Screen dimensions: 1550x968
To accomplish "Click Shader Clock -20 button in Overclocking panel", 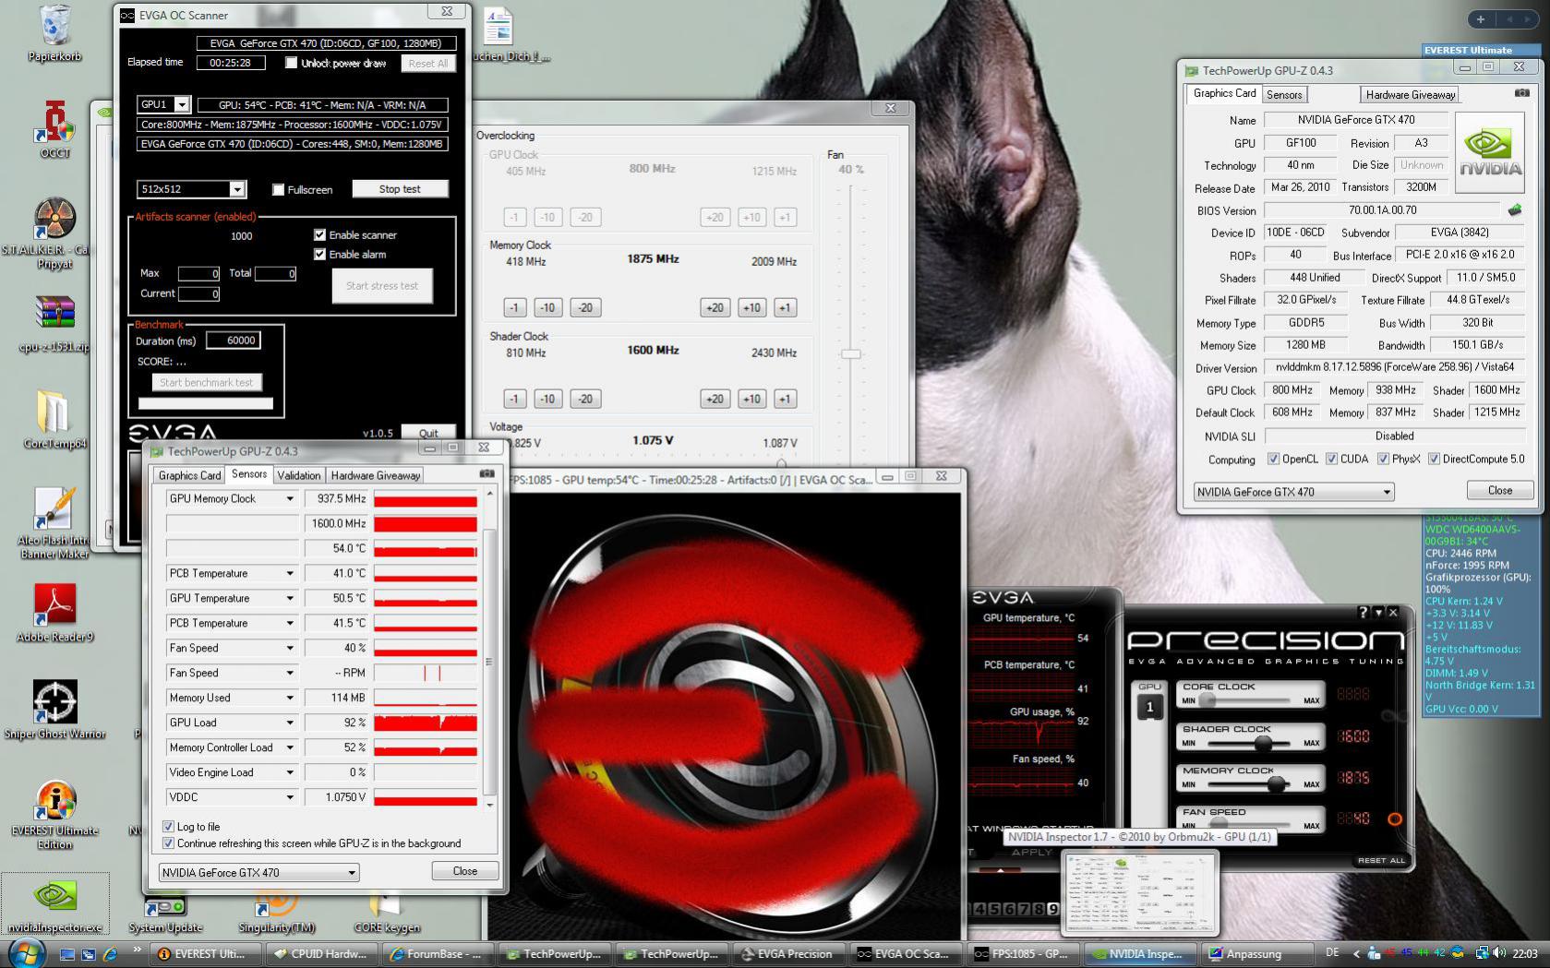I will point(584,400).
